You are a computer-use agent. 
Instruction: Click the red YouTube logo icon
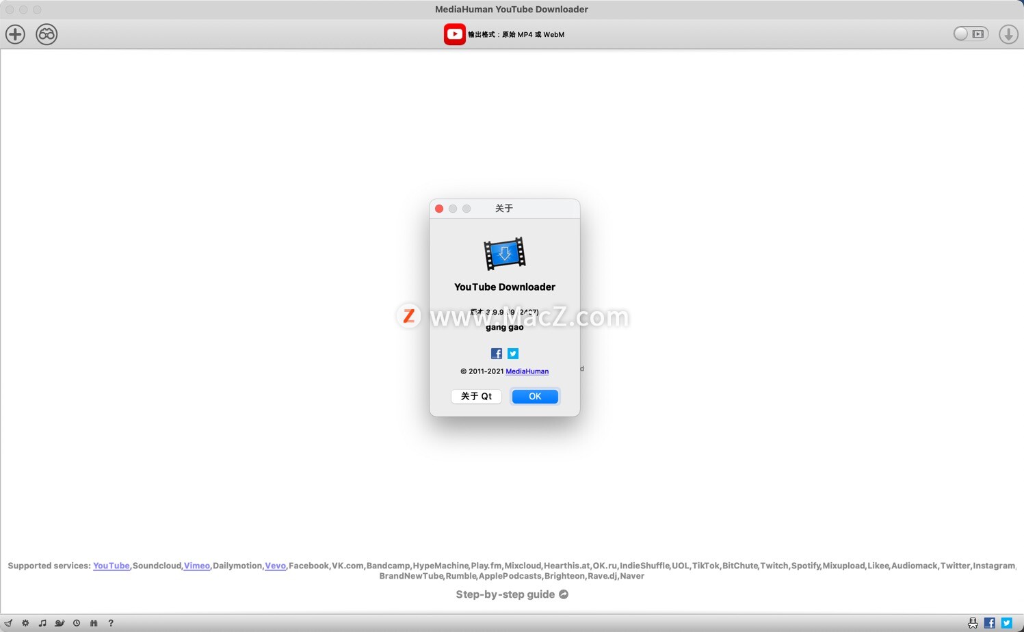click(455, 34)
